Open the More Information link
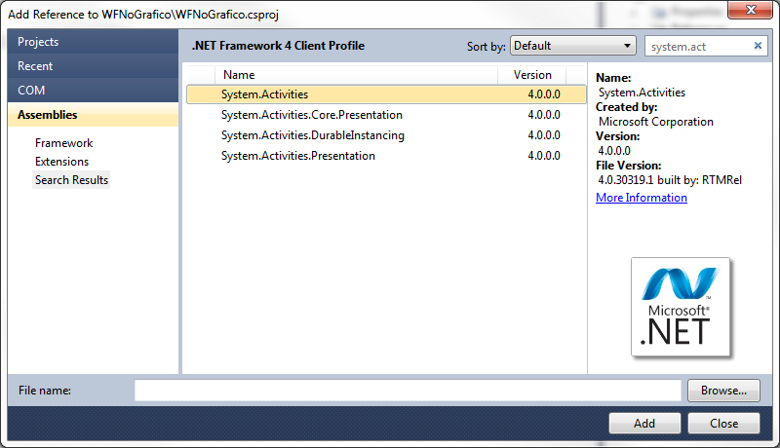 [642, 198]
